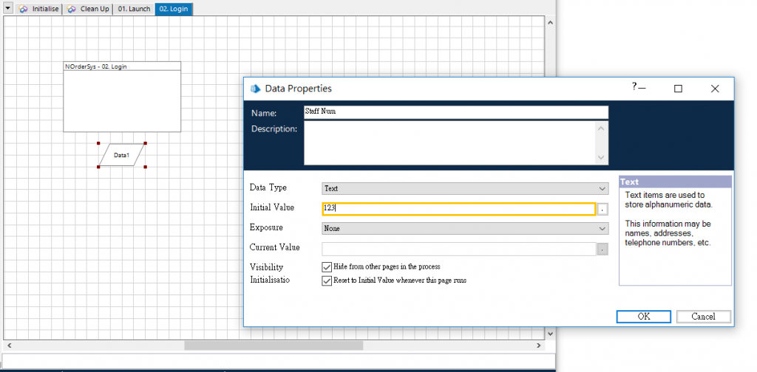Click the canvas vertical scroll down arrow
The width and height of the screenshot is (757, 372).
pos(550,334)
